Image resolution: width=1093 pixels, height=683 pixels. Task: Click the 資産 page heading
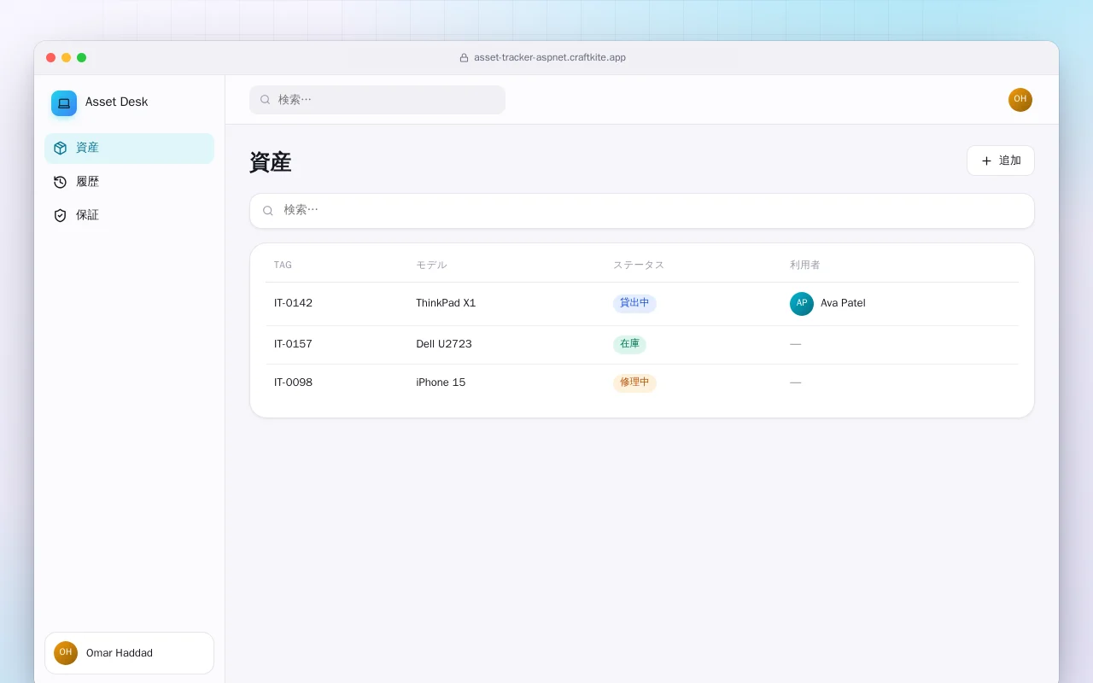point(271,162)
